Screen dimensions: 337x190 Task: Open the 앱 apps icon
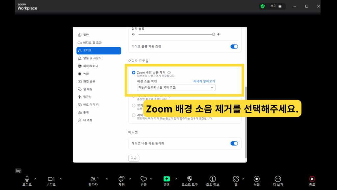tap(236, 179)
